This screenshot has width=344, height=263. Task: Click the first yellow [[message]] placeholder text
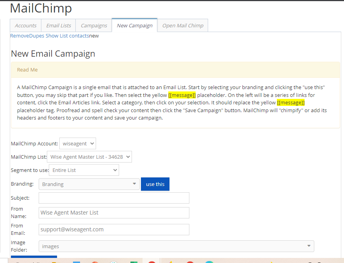(182, 95)
